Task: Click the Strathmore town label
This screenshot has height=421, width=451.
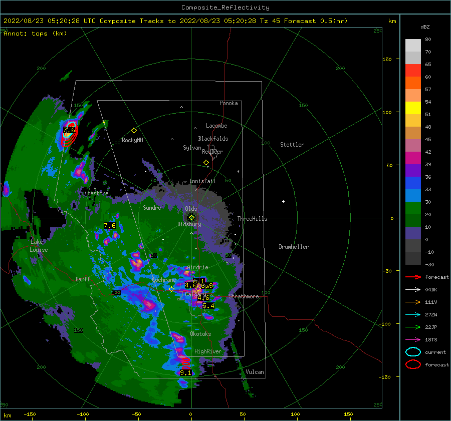Action: pos(244,296)
